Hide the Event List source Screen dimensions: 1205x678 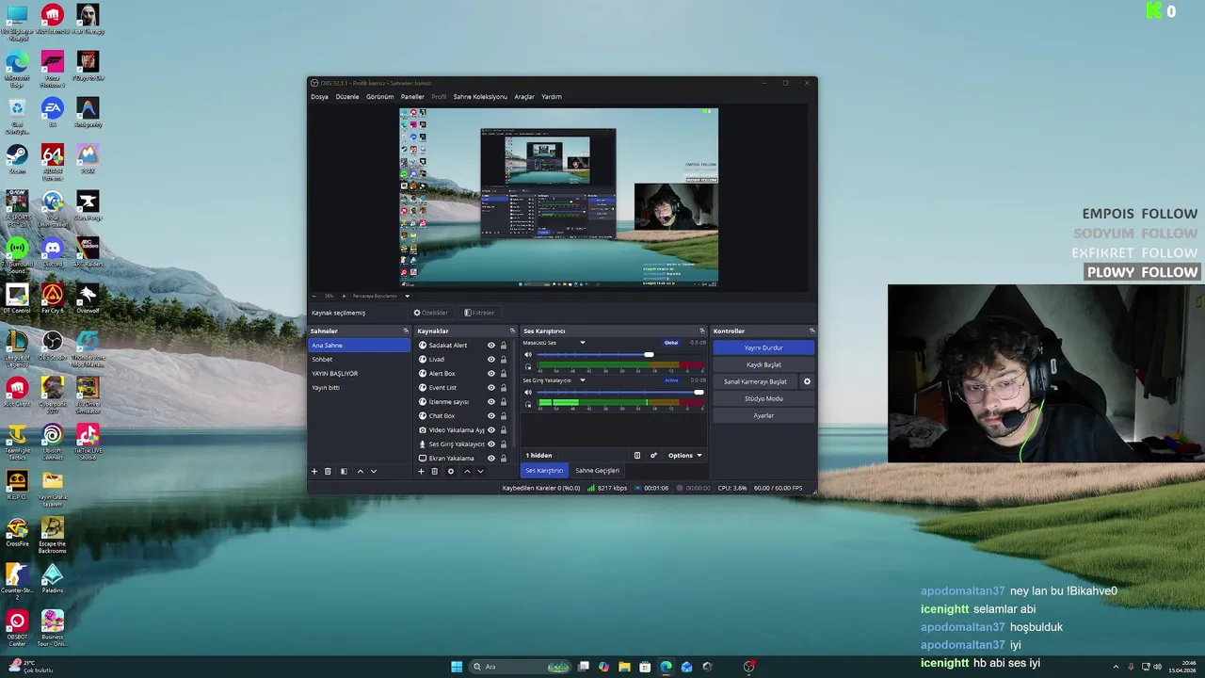coord(490,388)
